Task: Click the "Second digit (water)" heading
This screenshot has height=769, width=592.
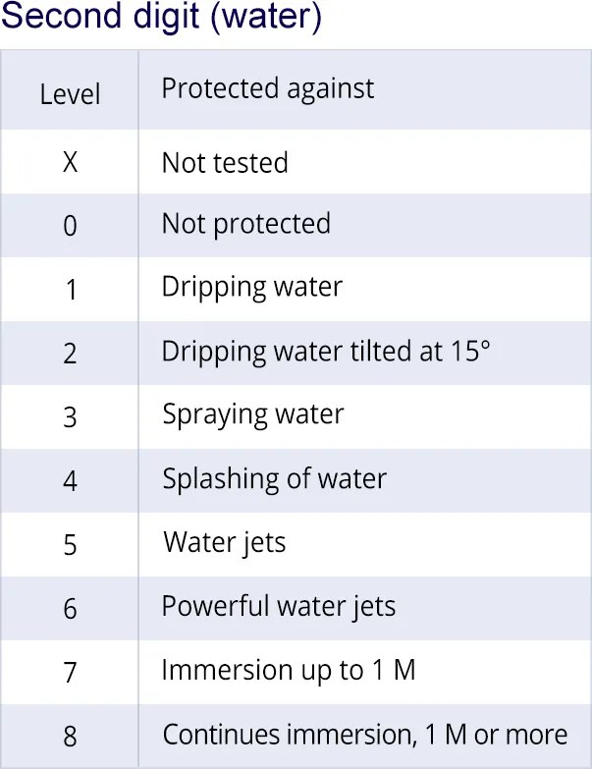Action: pyautogui.click(x=161, y=19)
